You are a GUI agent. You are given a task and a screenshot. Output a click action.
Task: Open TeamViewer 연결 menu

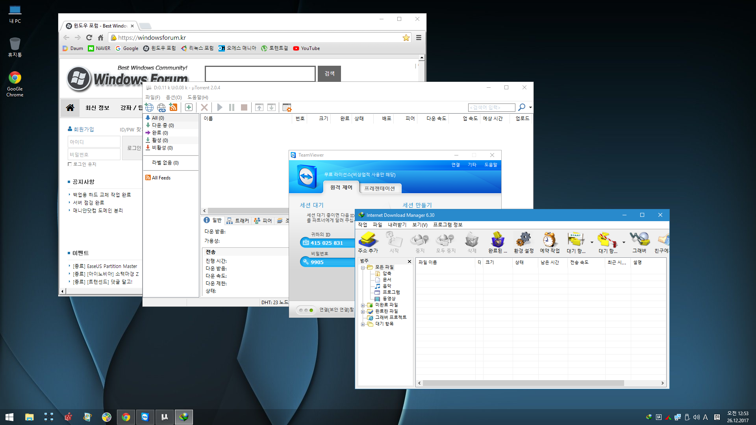(456, 165)
